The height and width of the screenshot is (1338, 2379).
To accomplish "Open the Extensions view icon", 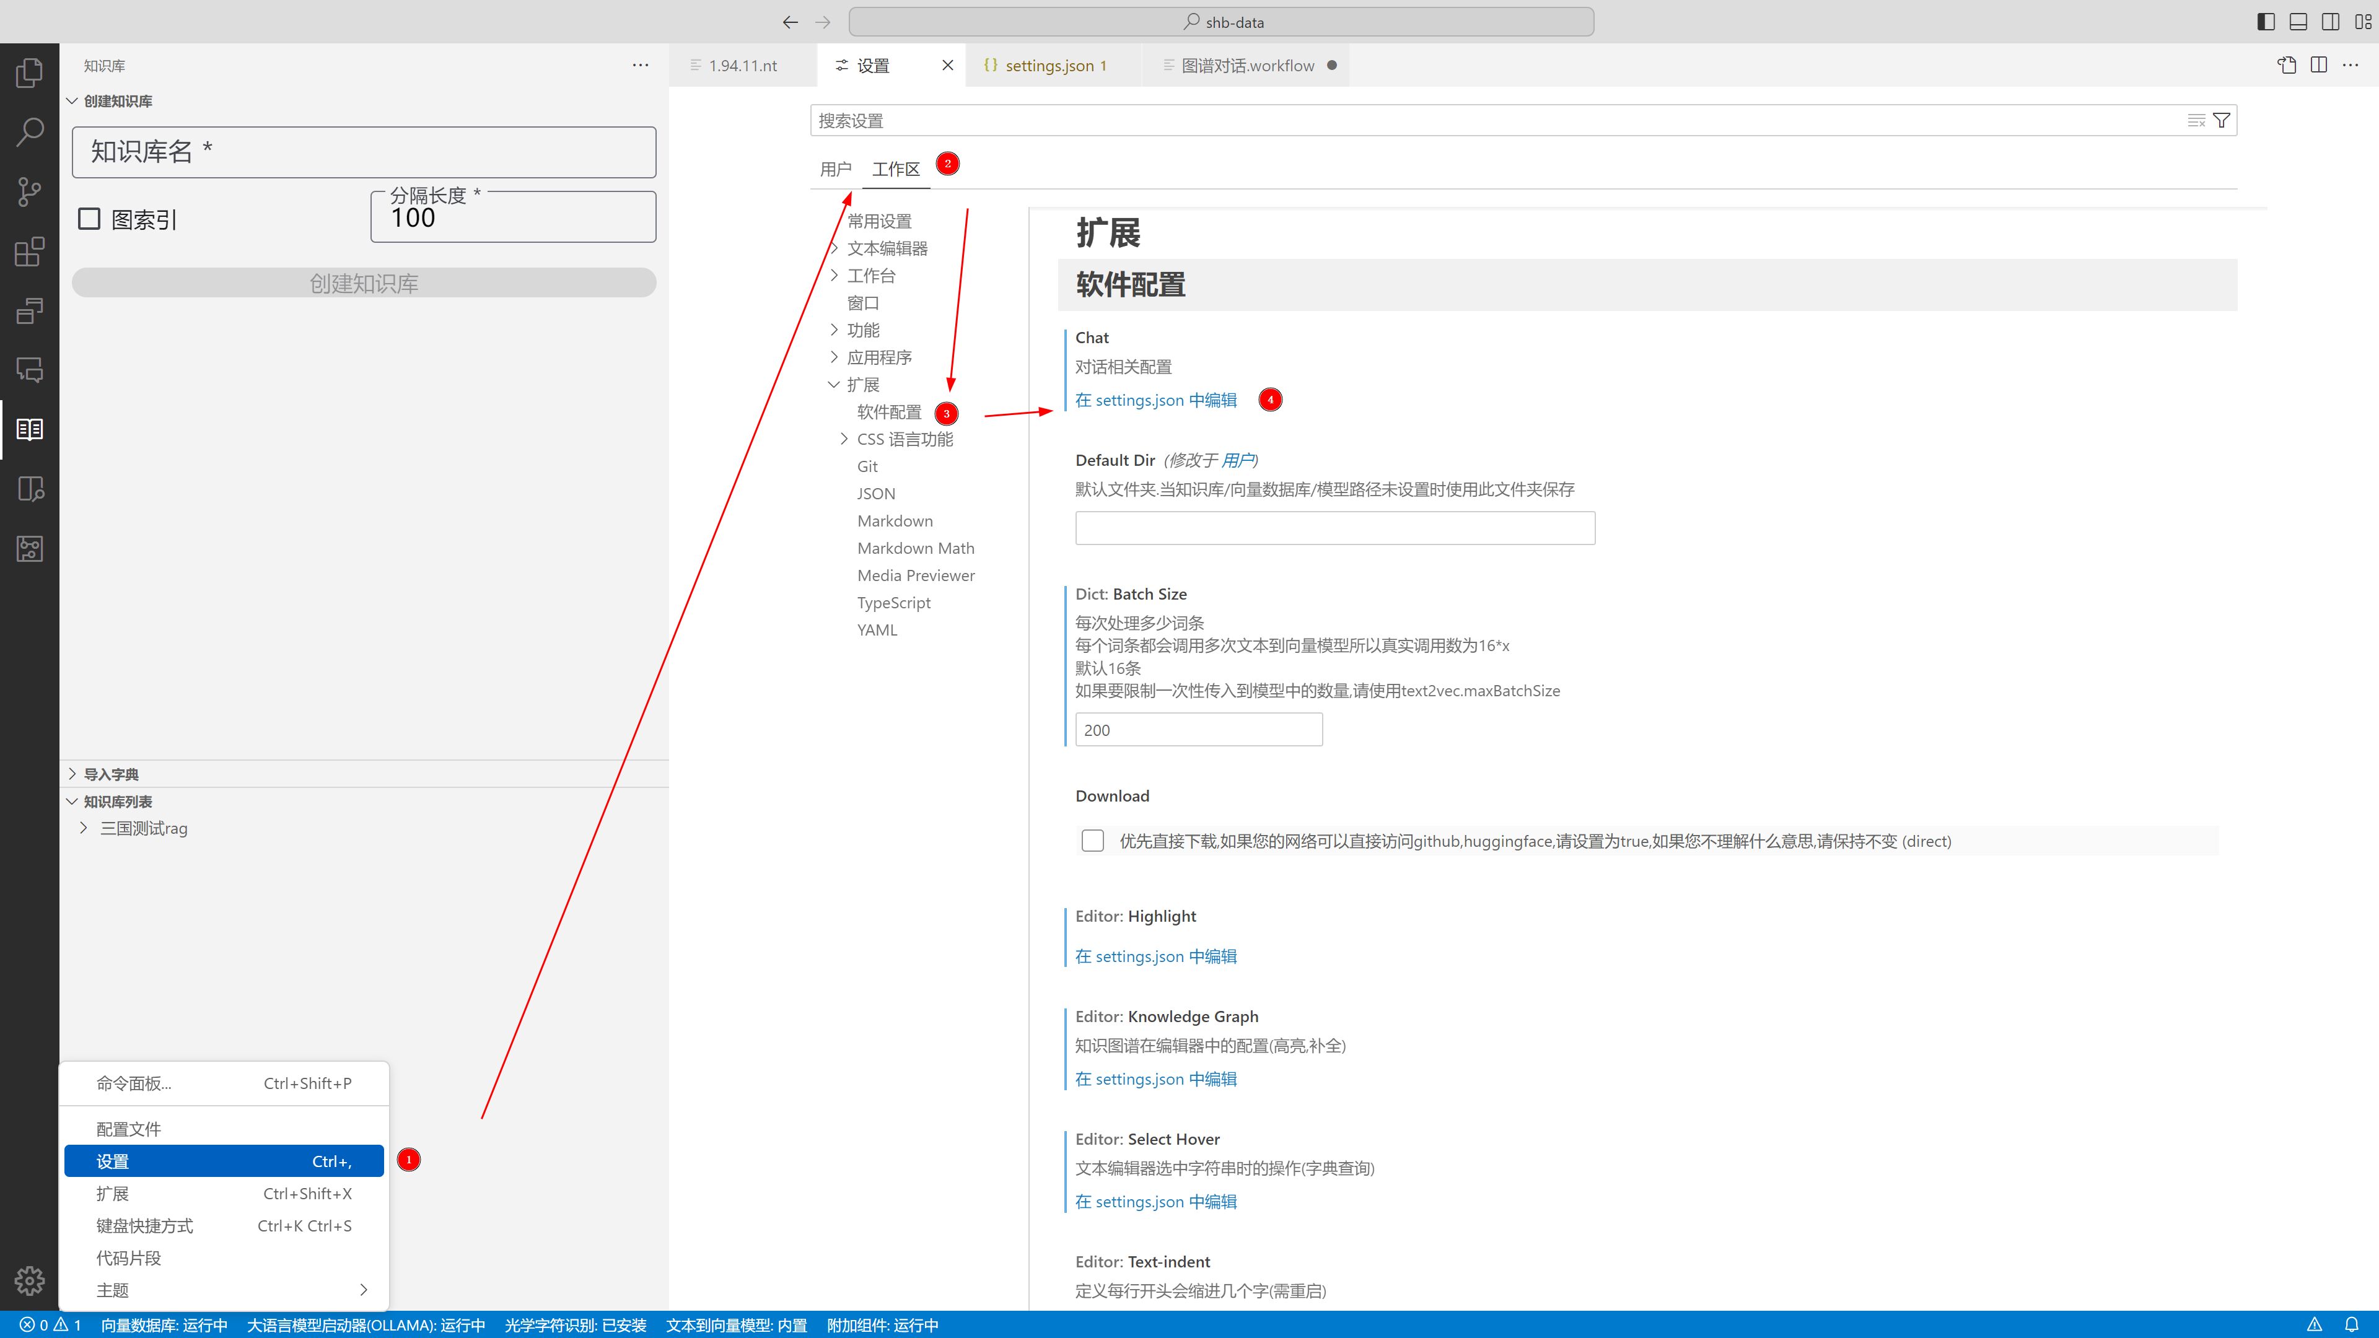I will [x=30, y=251].
